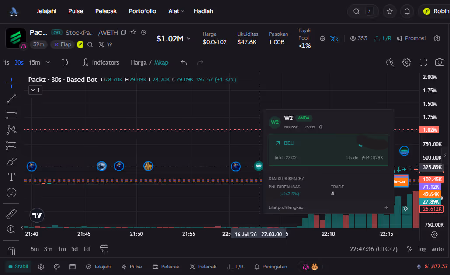Open the Portofolio top menu
The image size is (450, 275).
pos(142,11)
